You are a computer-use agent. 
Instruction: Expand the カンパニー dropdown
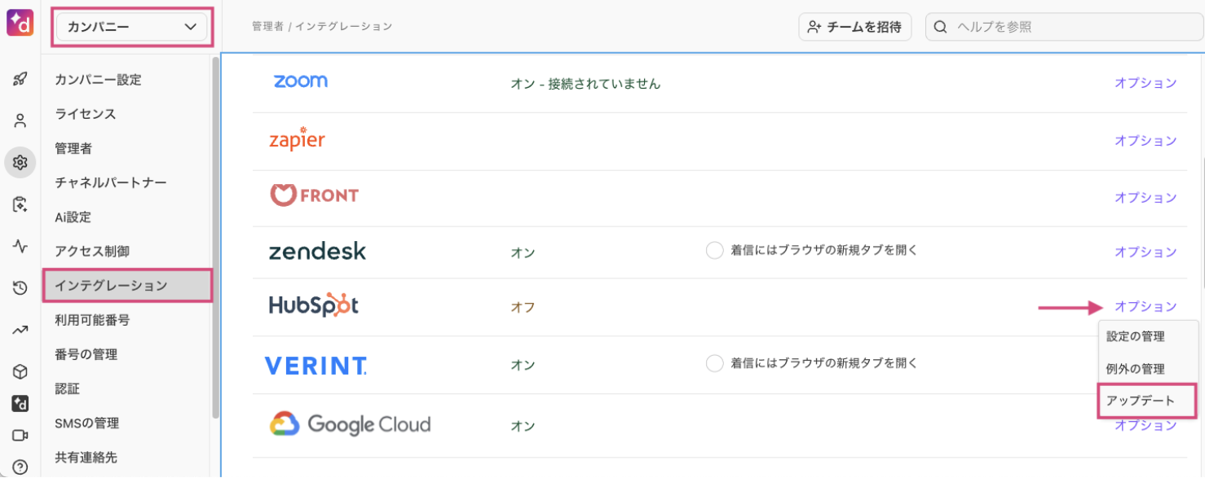[132, 27]
